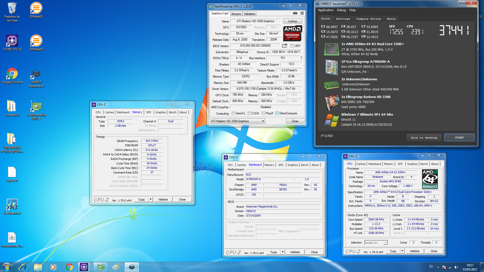Show hidden icons arrow in system tray
Image resolution: width=484 pixels, height=272 pixels.
[x=438, y=267]
